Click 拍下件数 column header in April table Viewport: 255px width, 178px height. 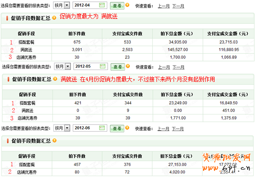[x=77, y=34]
